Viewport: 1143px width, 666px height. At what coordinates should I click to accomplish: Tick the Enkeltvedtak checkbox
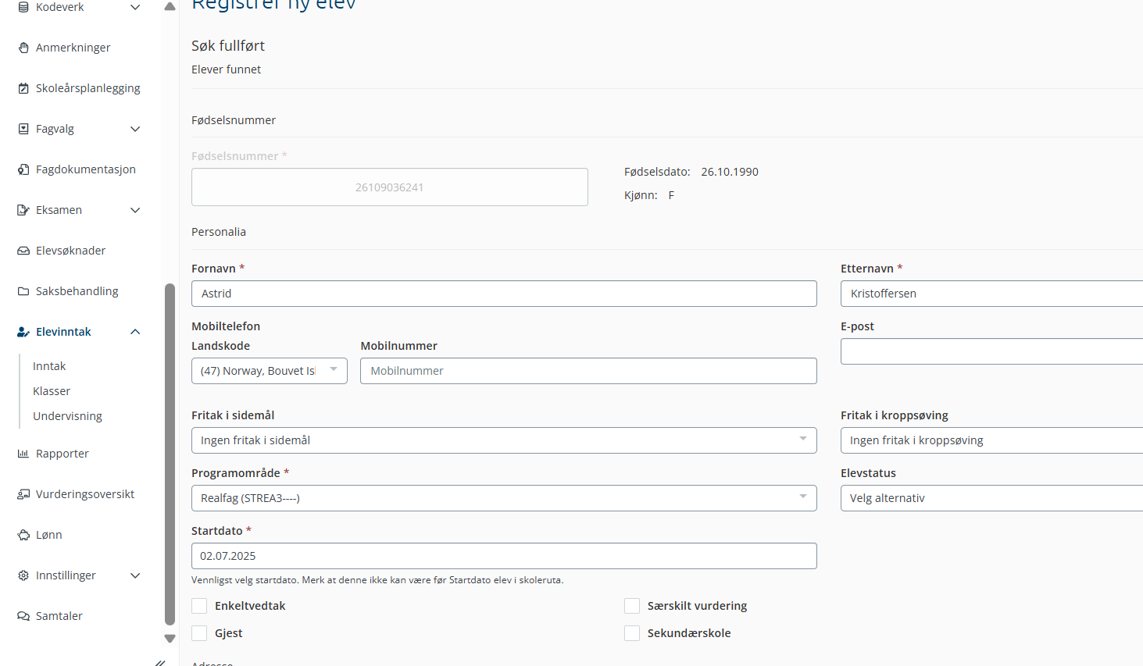(199, 606)
